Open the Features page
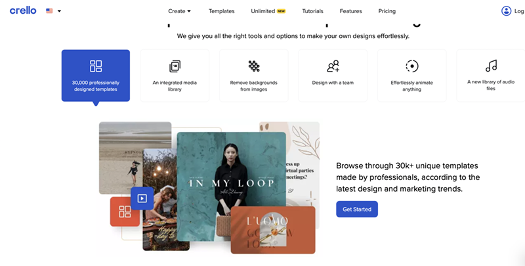Screen dimensions: 525x266 [350, 11]
